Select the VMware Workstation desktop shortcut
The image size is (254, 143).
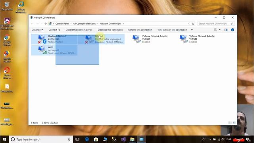[x=21, y=8]
